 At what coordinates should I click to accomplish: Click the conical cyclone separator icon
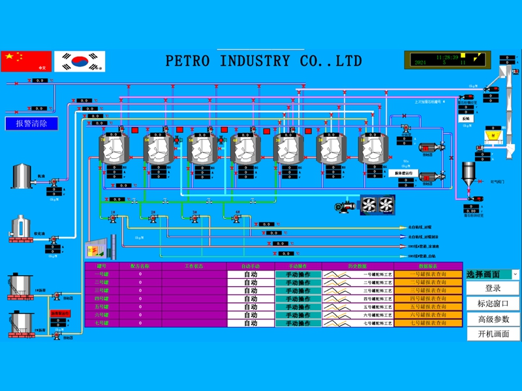coord(468,174)
